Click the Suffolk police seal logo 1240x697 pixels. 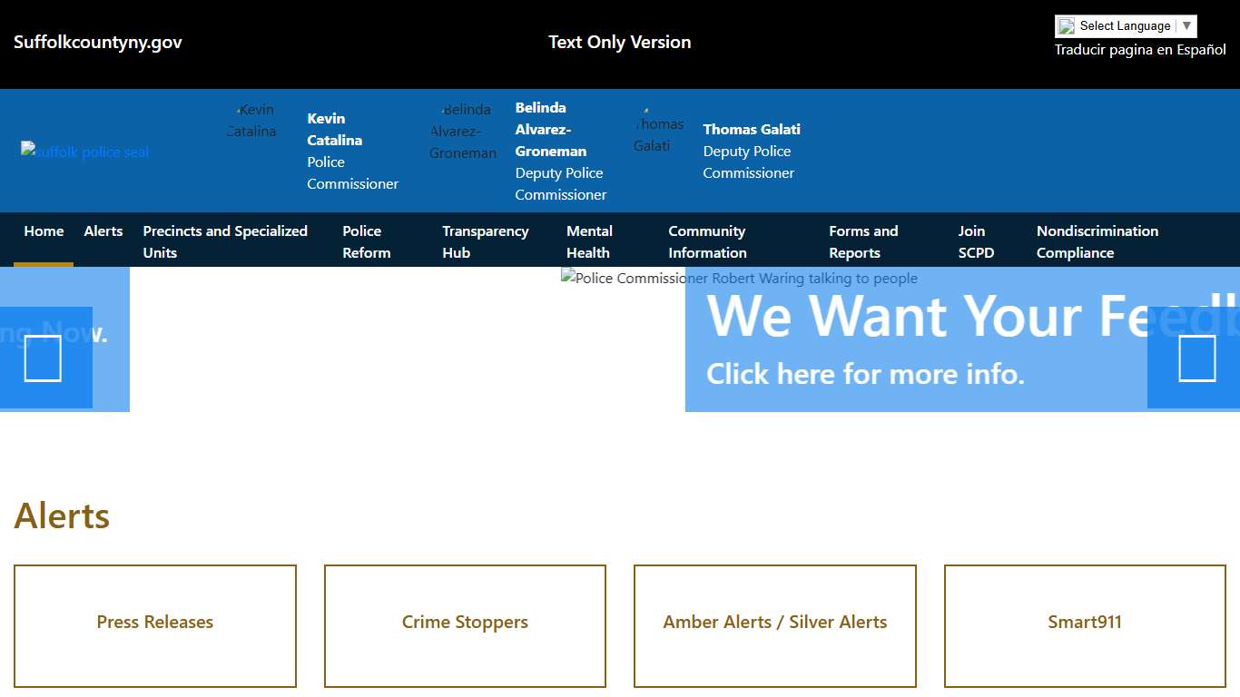[84, 152]
